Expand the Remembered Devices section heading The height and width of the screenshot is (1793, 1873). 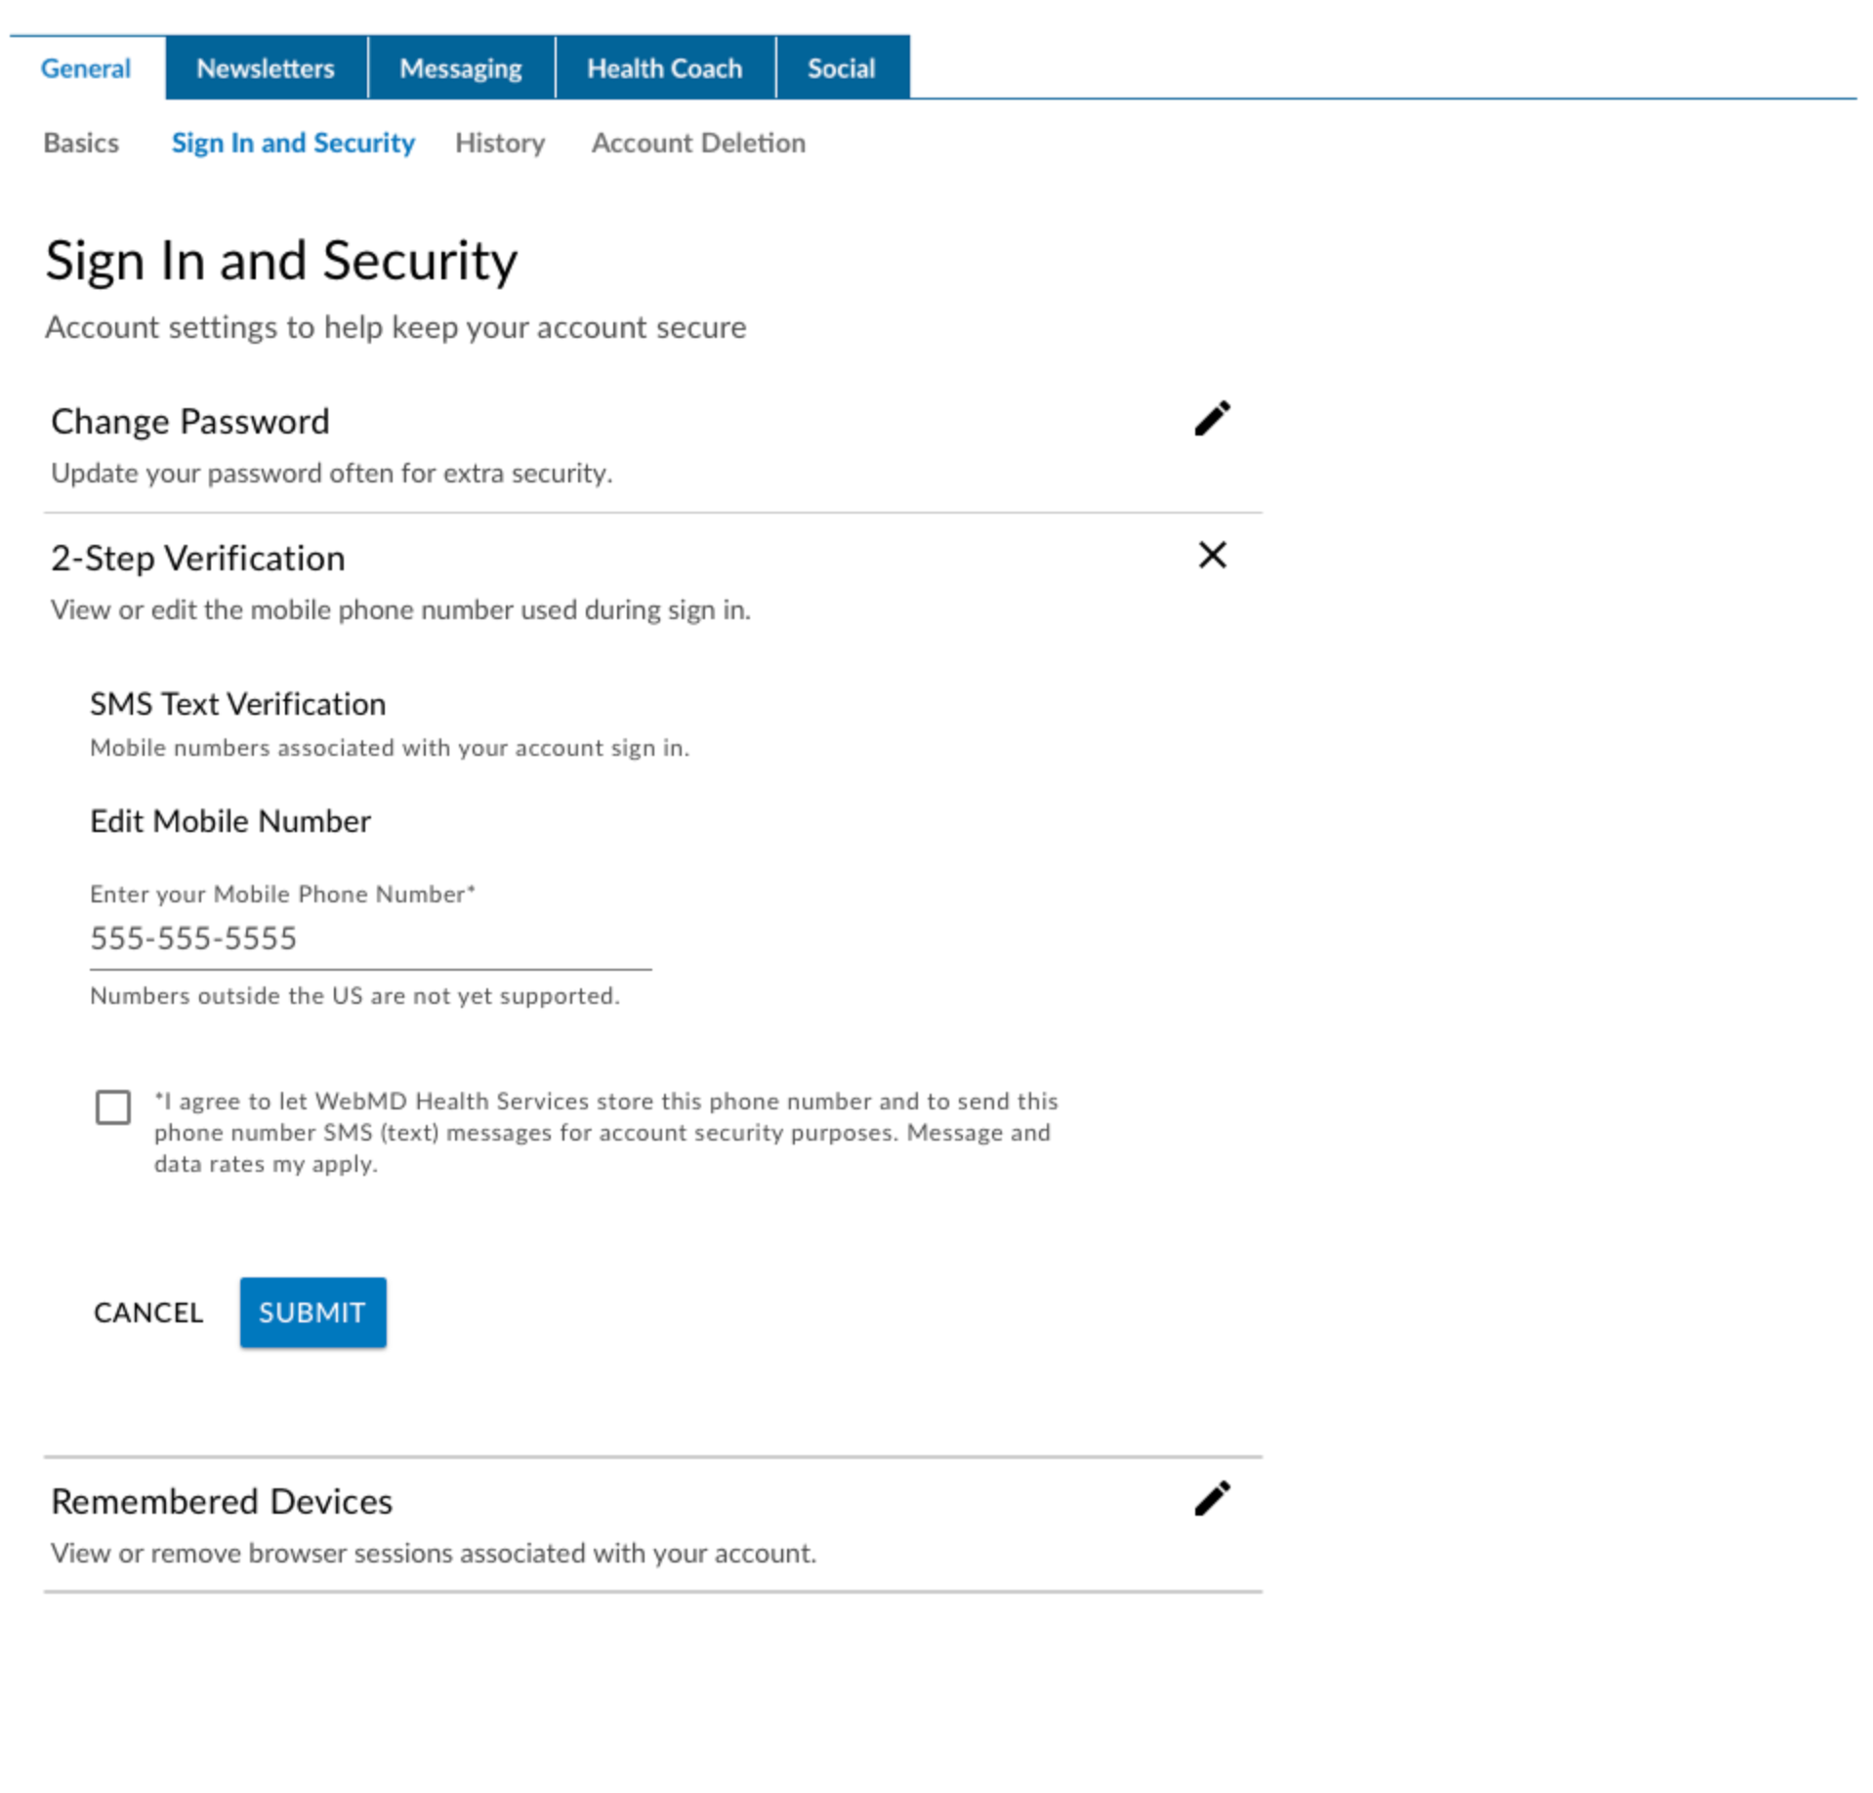click(222, 1501)
